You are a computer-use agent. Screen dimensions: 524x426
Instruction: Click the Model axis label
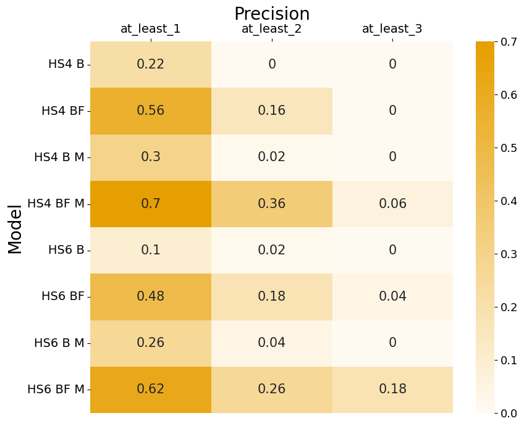pos(15,228)
